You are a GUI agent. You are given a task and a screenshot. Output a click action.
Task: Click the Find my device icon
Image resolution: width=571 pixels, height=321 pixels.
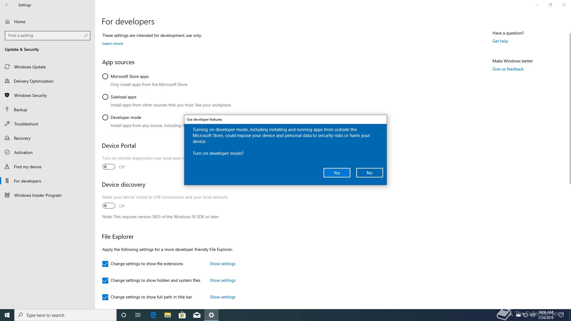pyautogui.click(x=7, y=167)
